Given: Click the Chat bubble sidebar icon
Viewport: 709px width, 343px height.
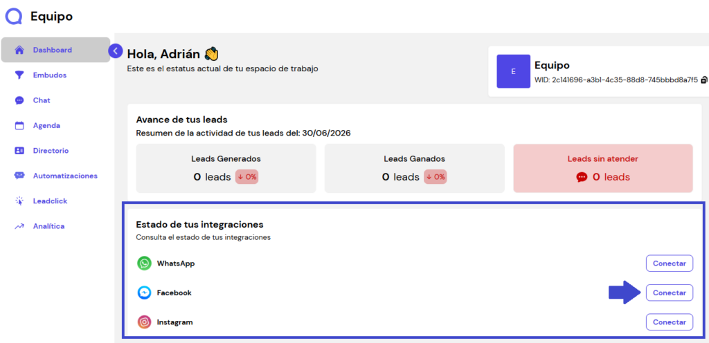Looking at the screenshot, I should click(19, 101).
